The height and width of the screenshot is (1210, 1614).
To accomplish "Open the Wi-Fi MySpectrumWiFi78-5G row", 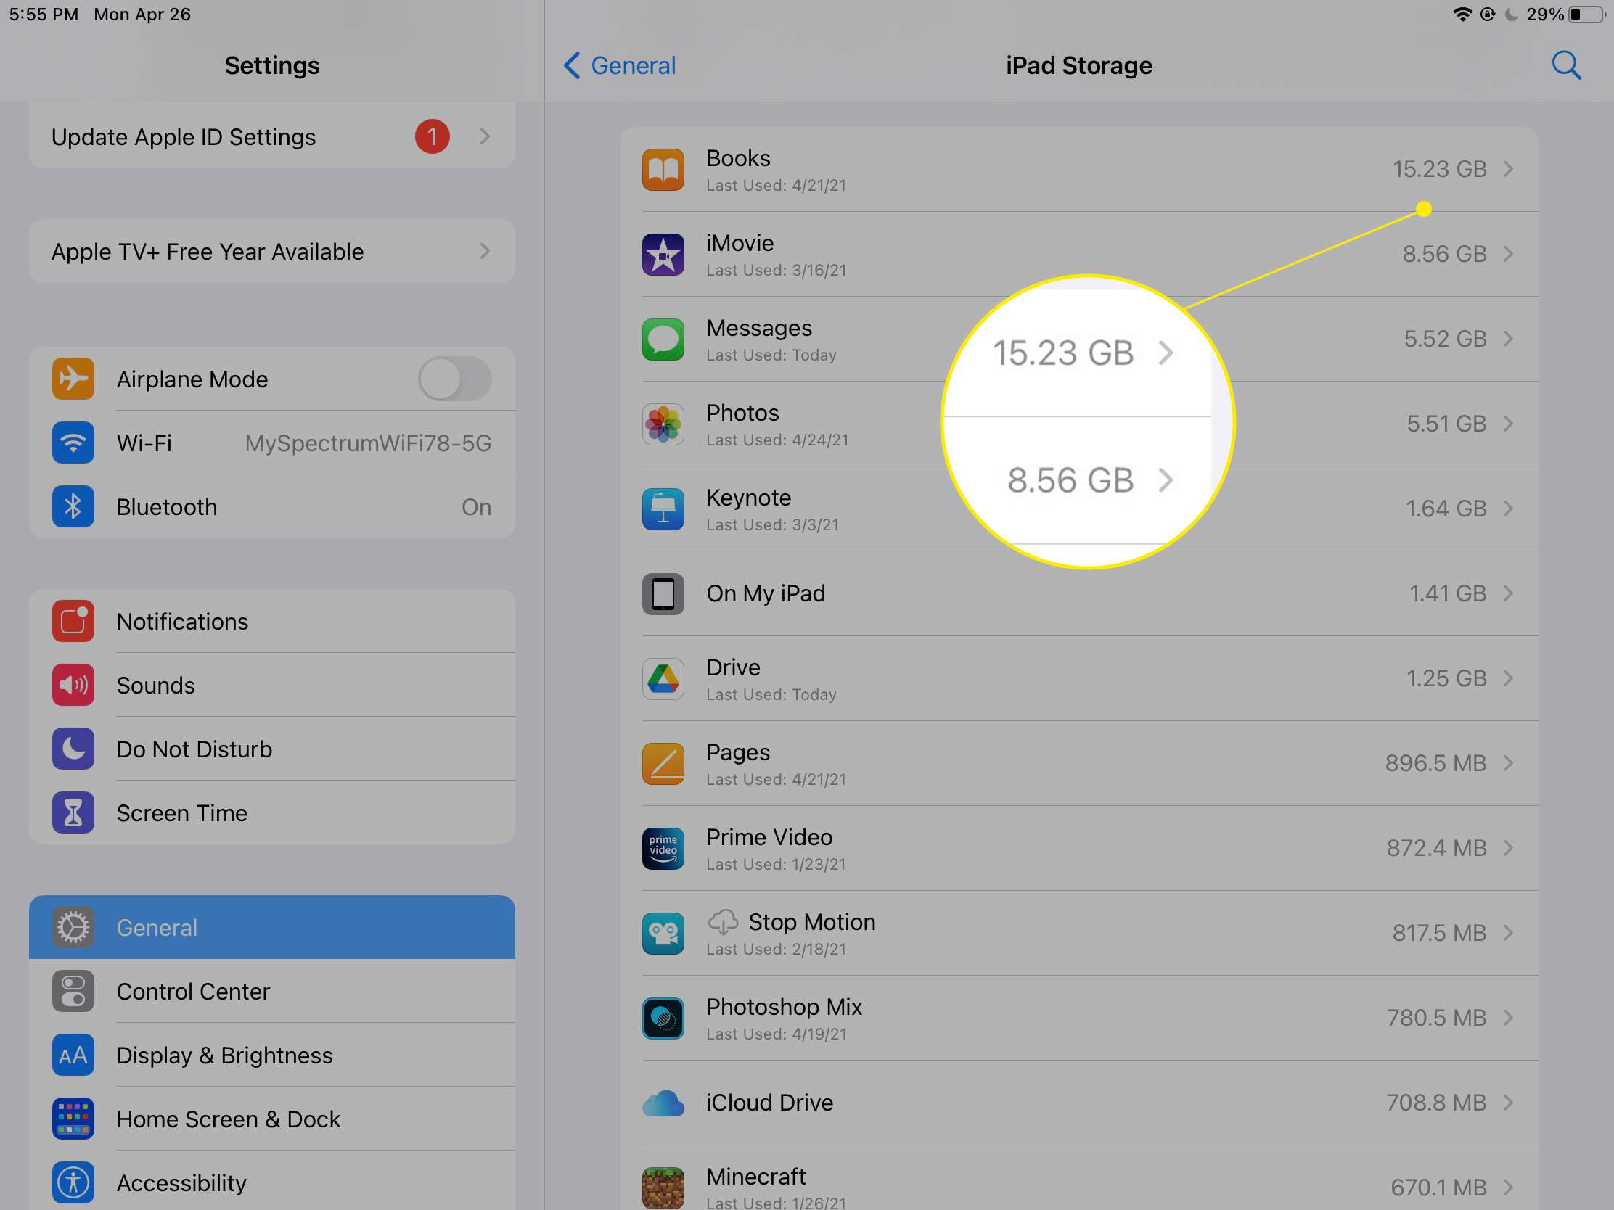I will 272,443.
